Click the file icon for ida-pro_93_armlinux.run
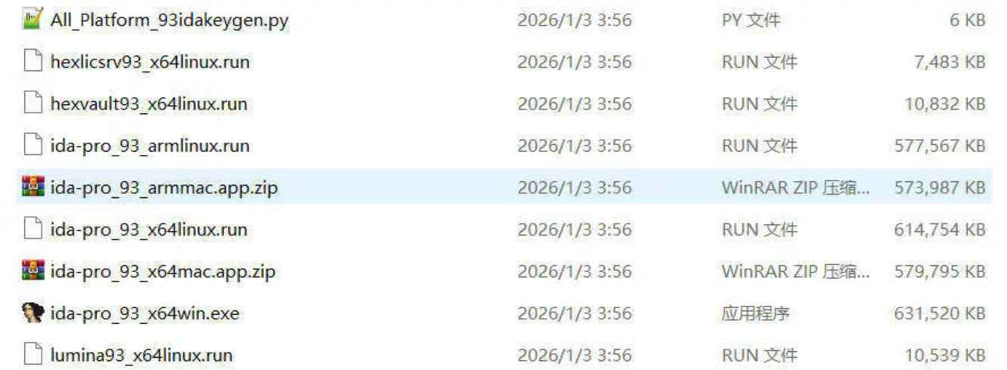 [32, 145]
